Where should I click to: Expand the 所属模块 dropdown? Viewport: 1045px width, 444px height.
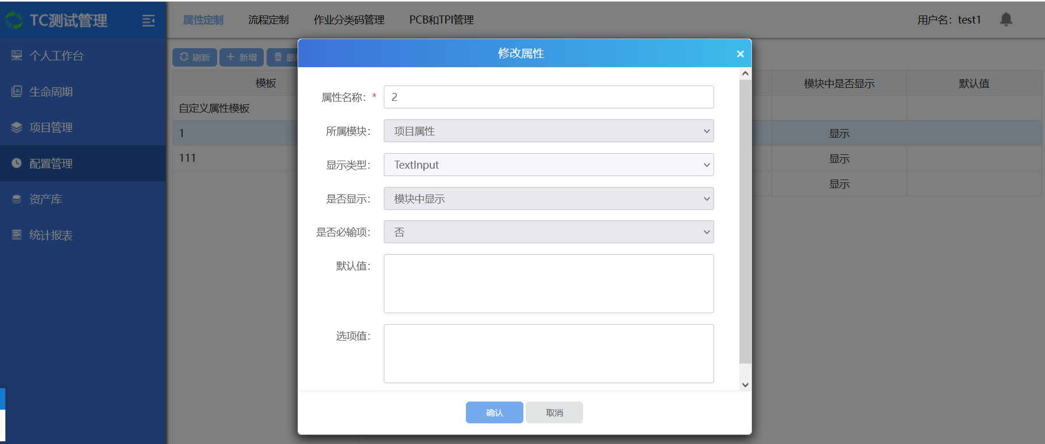pos(548,131)
